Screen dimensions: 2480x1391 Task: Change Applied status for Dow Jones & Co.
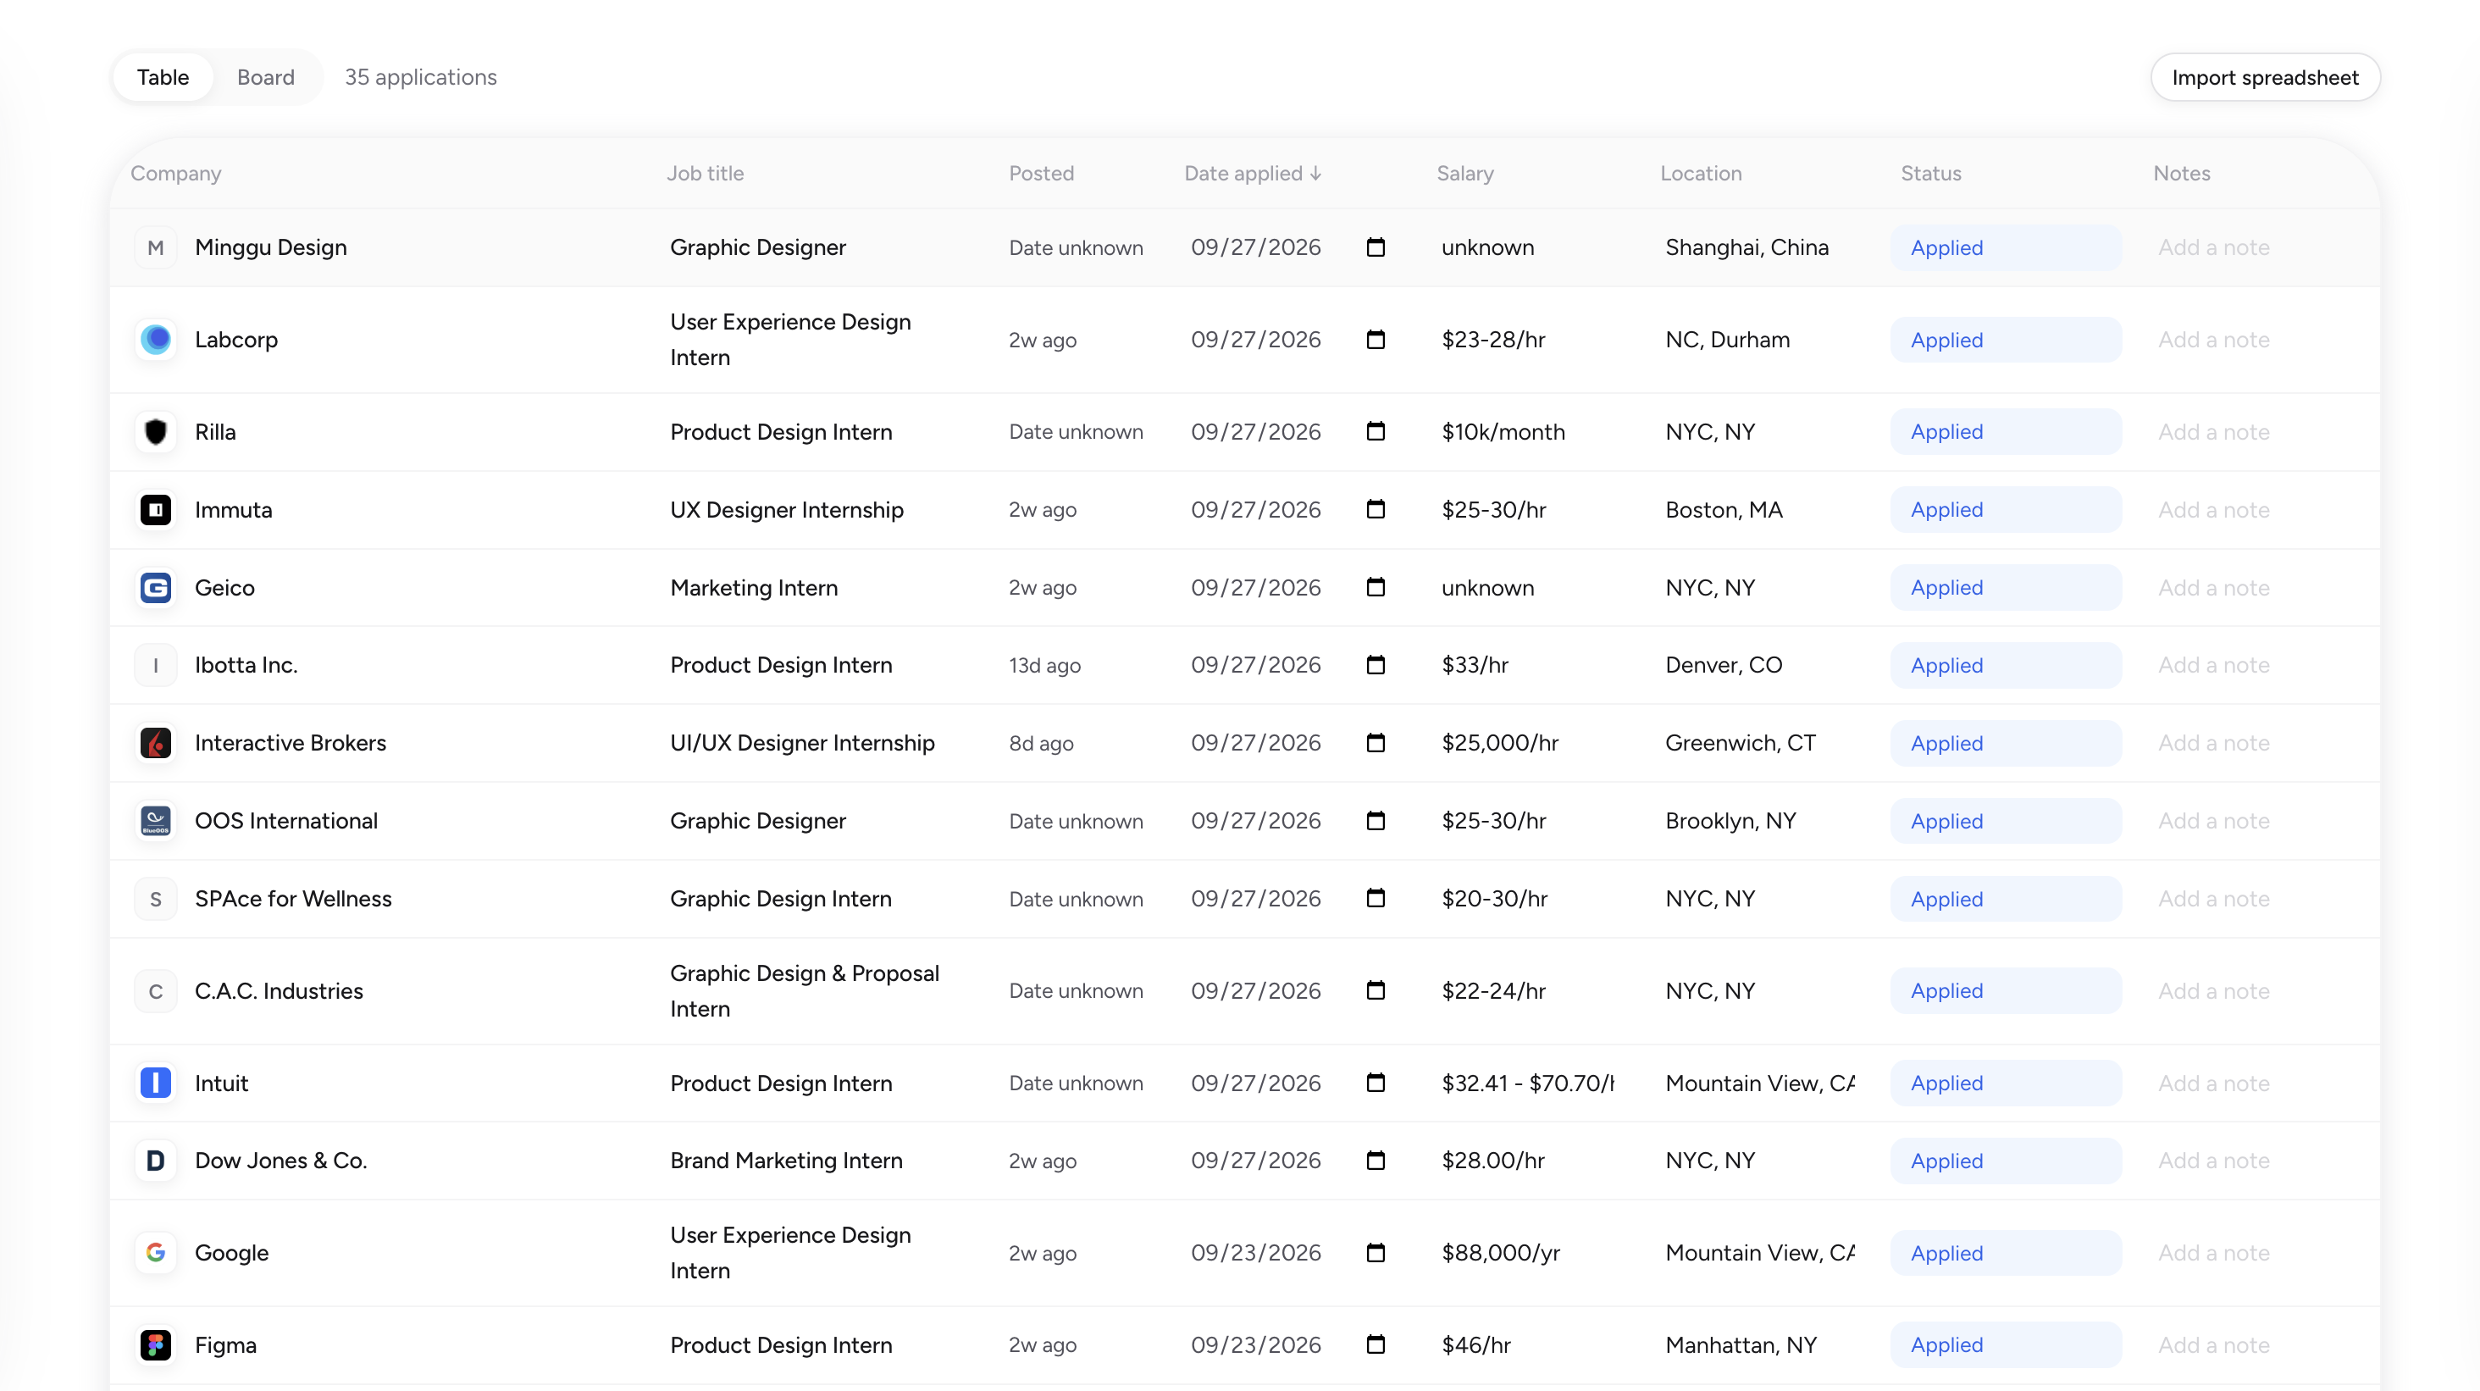2006,1161
